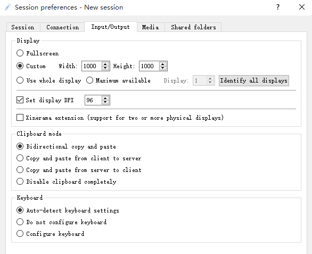Select the Input/Output tab
The image size is (312, 254).
[x=111, y=27]
